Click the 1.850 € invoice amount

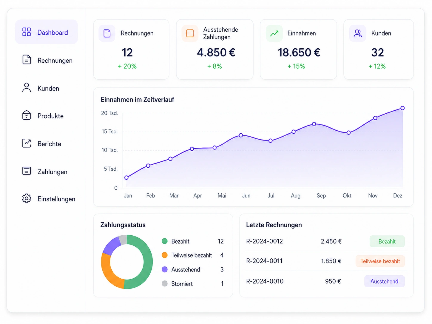(x=331, y=261)
